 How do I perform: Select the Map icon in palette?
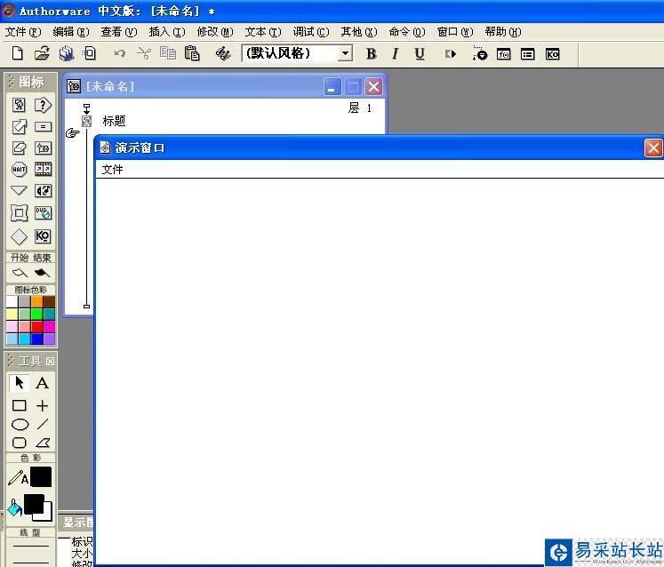click(x=43, y=148)
